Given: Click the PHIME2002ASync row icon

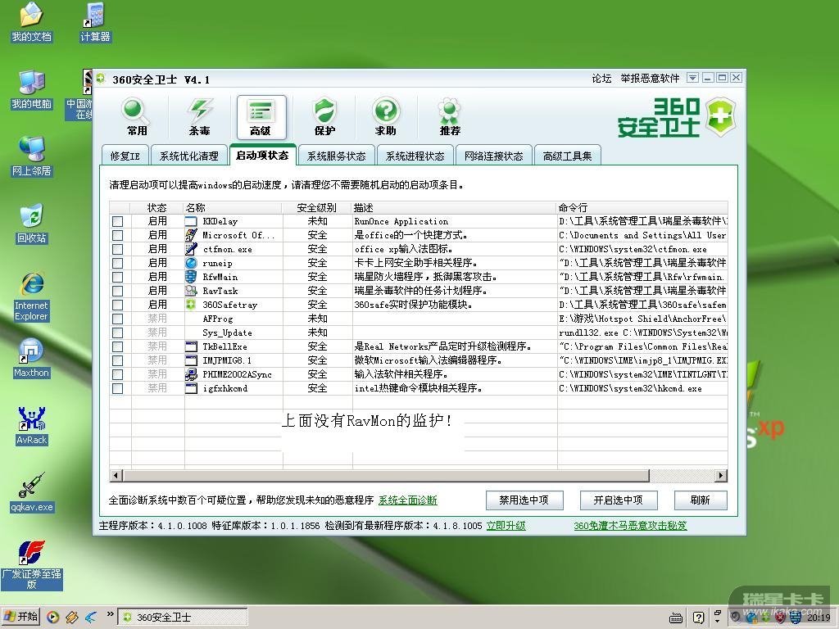Looking at the screenshot, I should 191,373.
